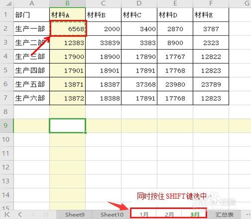
Task: Click cell with value 12383
Action: coord(67,43)
